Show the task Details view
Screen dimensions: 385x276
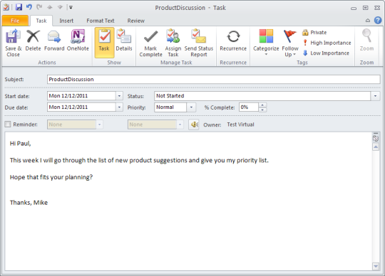click(x=124, y=41)
